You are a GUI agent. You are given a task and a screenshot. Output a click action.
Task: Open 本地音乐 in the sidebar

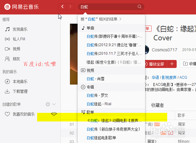pyautogui.click(x=20, y=81)
